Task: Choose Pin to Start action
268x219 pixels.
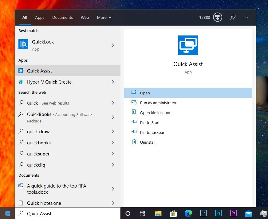Action: click(x=188, y=122)
